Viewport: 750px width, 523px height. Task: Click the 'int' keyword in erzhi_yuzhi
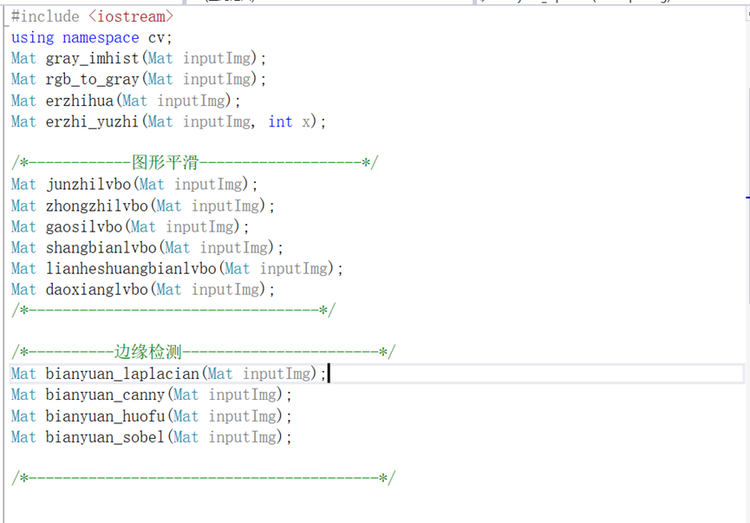tap(280, 121)
